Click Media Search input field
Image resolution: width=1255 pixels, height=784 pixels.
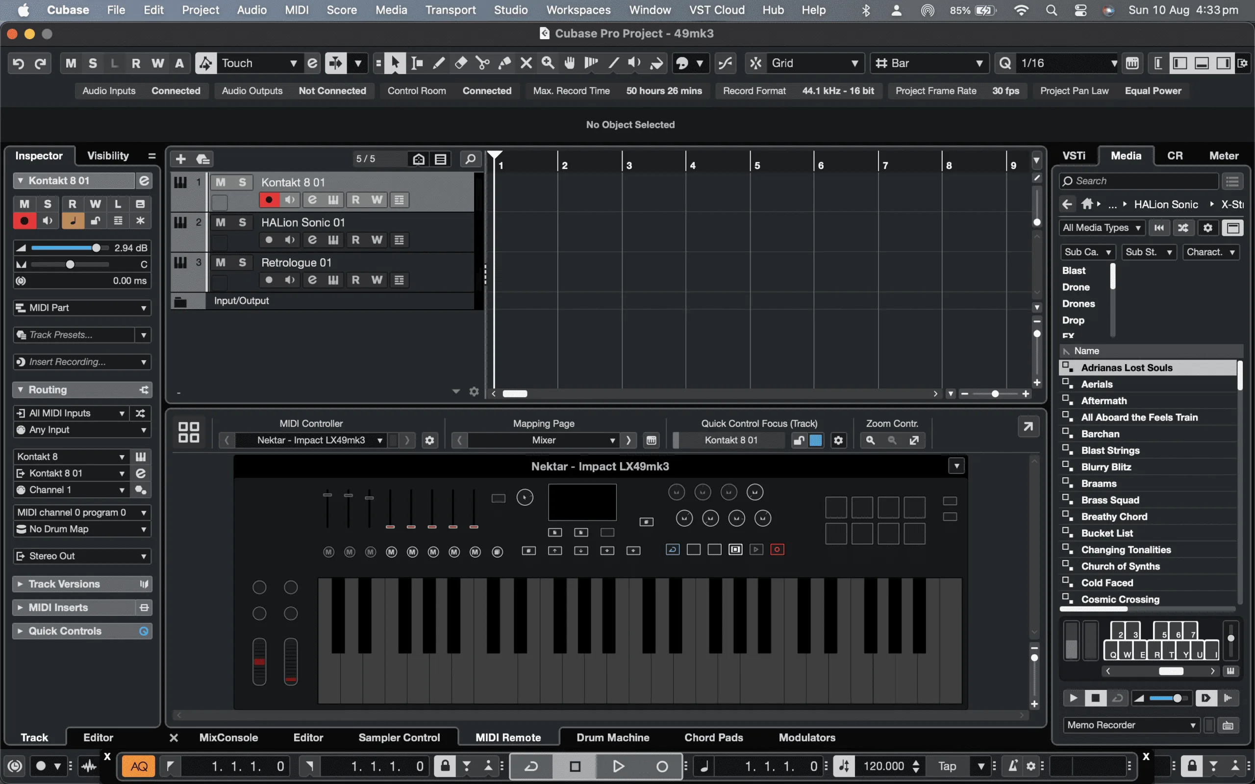point(1139,181)
